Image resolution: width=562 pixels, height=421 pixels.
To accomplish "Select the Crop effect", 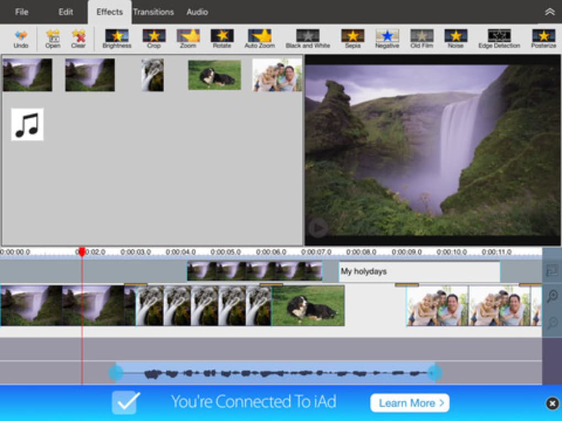I will pyautogui.click(x=154, y=39).
